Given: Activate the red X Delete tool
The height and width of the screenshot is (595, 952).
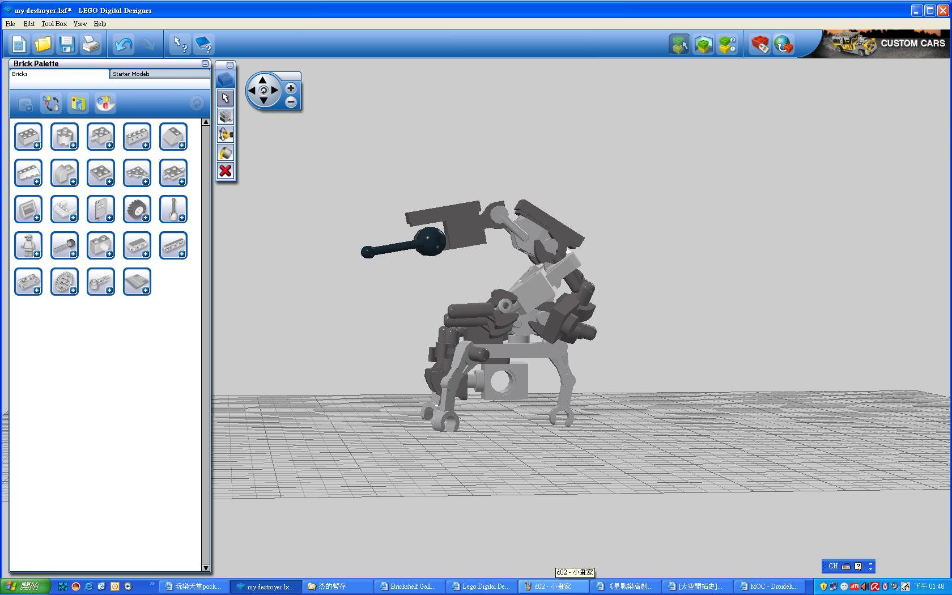Looking at the screenshot, I should 226,171.
